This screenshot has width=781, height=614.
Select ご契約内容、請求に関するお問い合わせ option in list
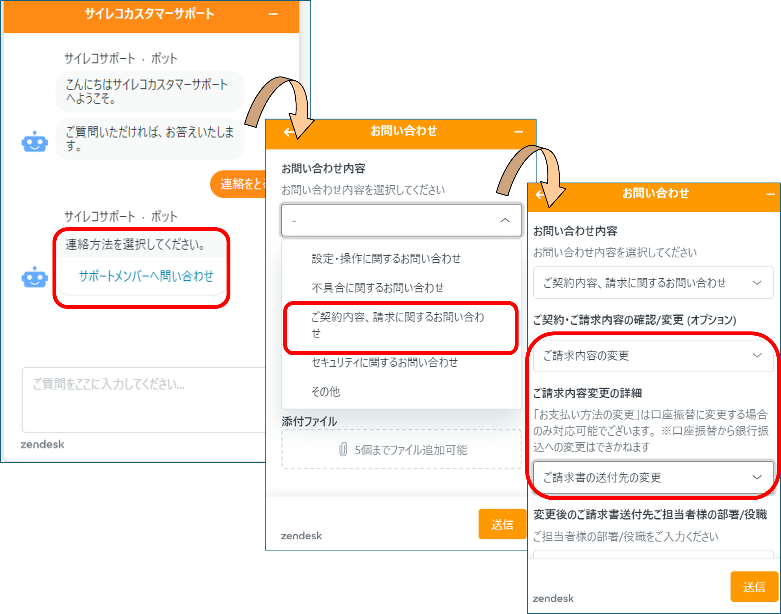point(397,325)
